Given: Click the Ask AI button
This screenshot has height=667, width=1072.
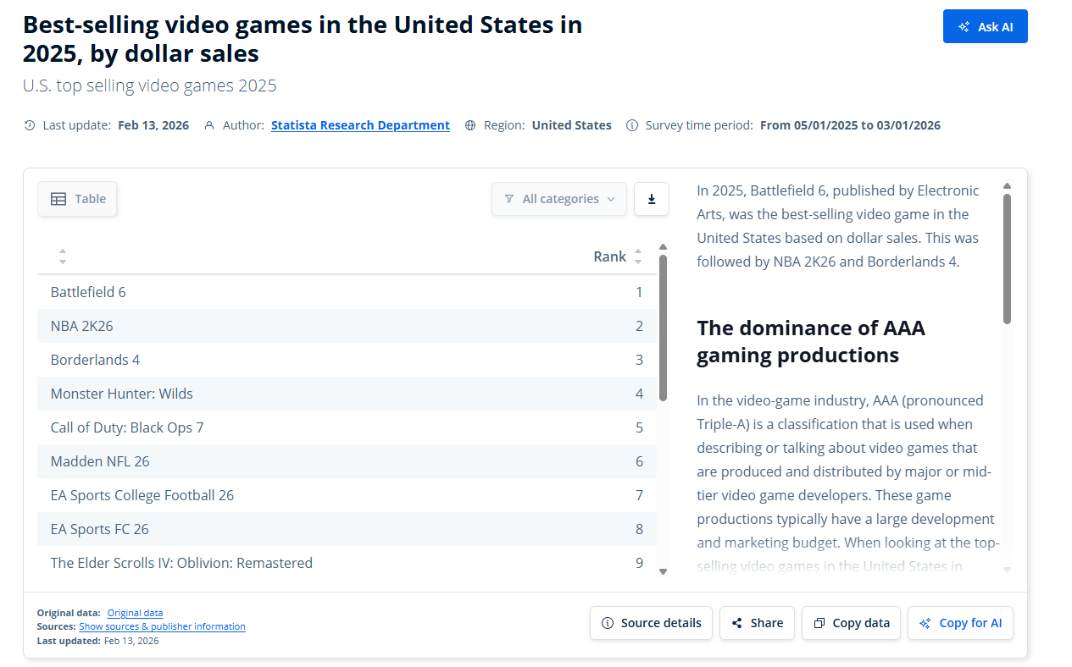Looking at the screenshot, I should pos(985,26).
